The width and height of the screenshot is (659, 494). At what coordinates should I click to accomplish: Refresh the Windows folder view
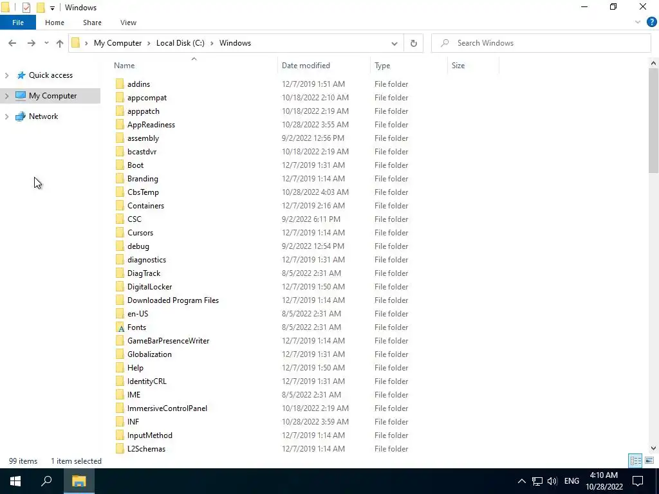[x=414, y=43]
